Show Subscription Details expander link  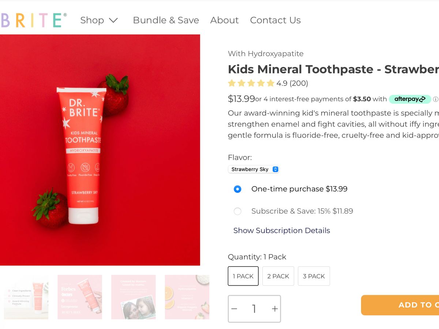click(x=282, y=231)
